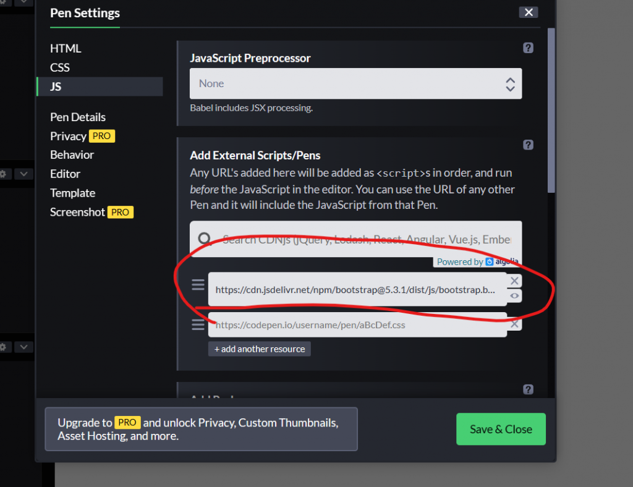Click the dialog vertical scrollbar thumb
Screen dimensions: 633x487
coord(551,110)
